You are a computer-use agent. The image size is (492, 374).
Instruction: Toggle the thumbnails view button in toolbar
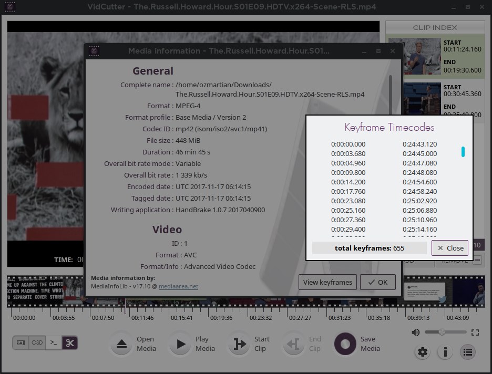(x=21, y=343)
